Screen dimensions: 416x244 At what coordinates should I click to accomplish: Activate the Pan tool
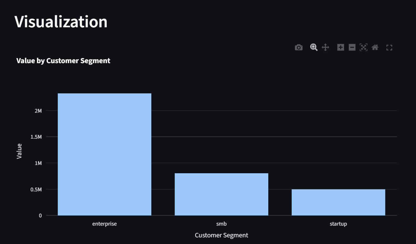click(x=325, y=48)
